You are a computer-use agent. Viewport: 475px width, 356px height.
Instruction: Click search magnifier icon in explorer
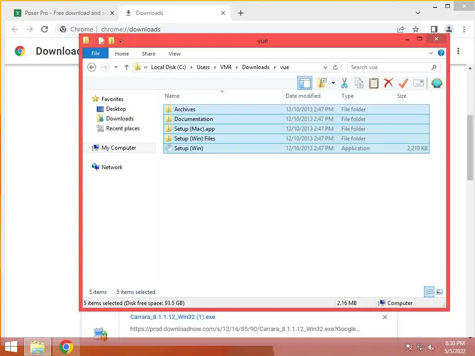pos(434,67)
